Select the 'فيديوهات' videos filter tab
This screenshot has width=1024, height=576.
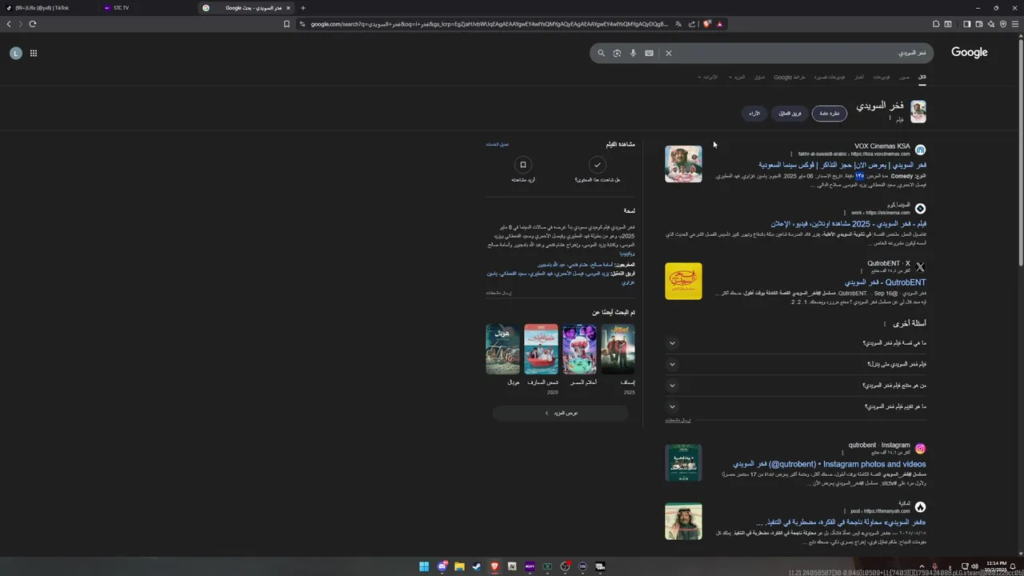tap(881, 78)
